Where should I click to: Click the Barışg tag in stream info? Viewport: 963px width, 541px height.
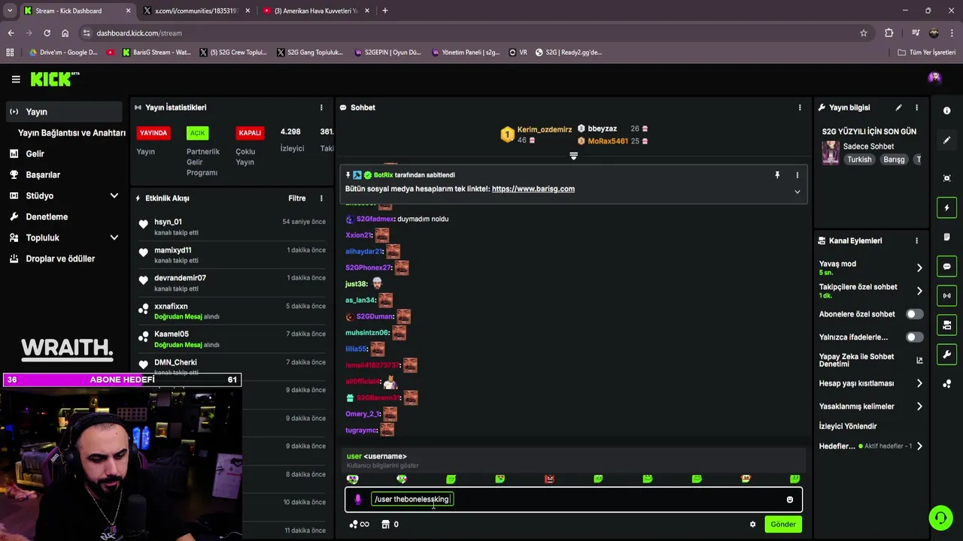(x=894, y=160)
